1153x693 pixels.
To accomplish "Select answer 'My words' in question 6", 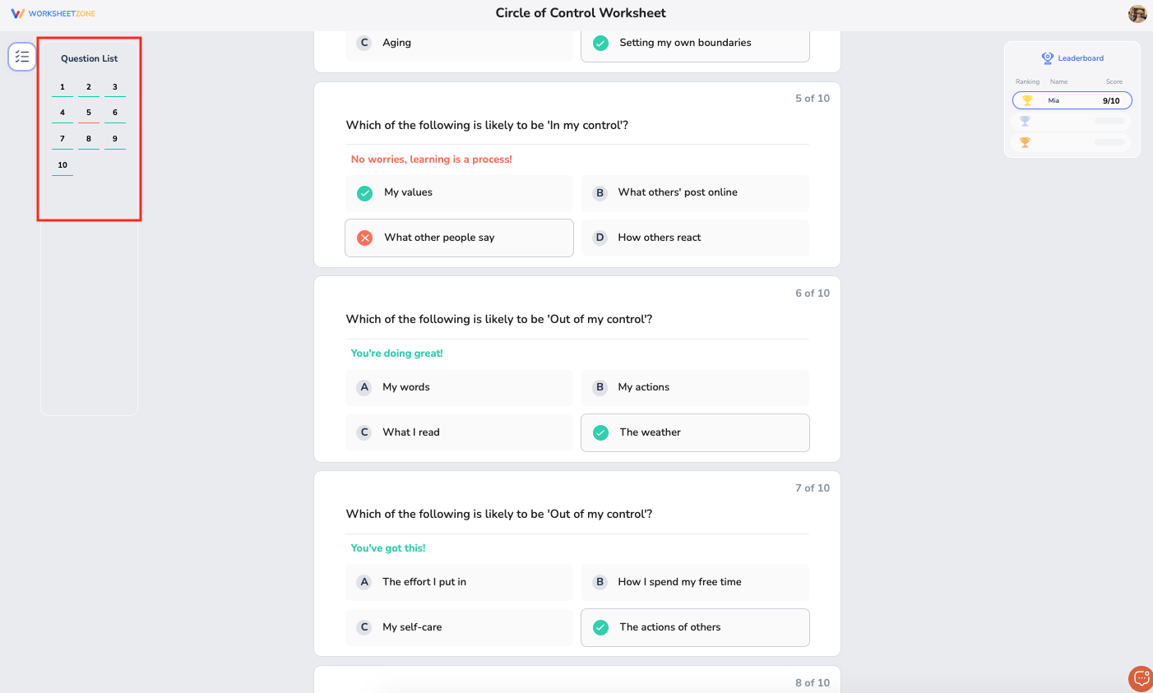I will 459,387.
